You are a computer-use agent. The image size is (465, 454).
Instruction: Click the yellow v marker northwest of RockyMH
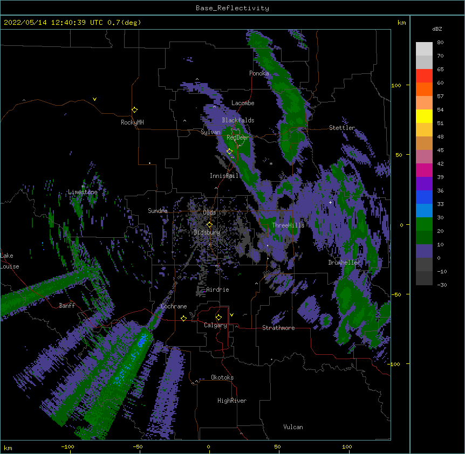[94, 99]
